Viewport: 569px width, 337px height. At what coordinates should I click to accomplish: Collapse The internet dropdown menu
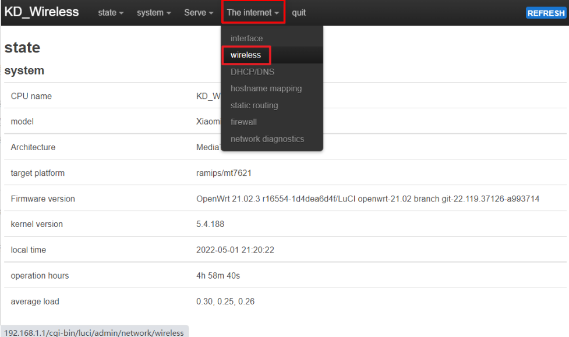click(x=253, y=13)
